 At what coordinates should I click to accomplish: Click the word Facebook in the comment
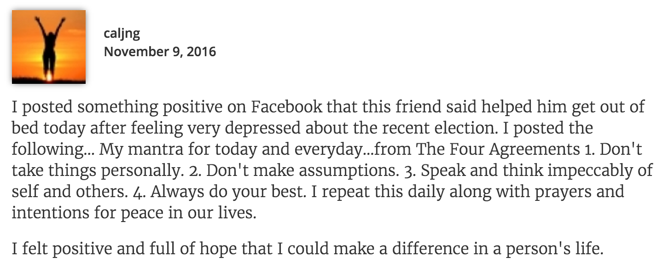(286, 108)
